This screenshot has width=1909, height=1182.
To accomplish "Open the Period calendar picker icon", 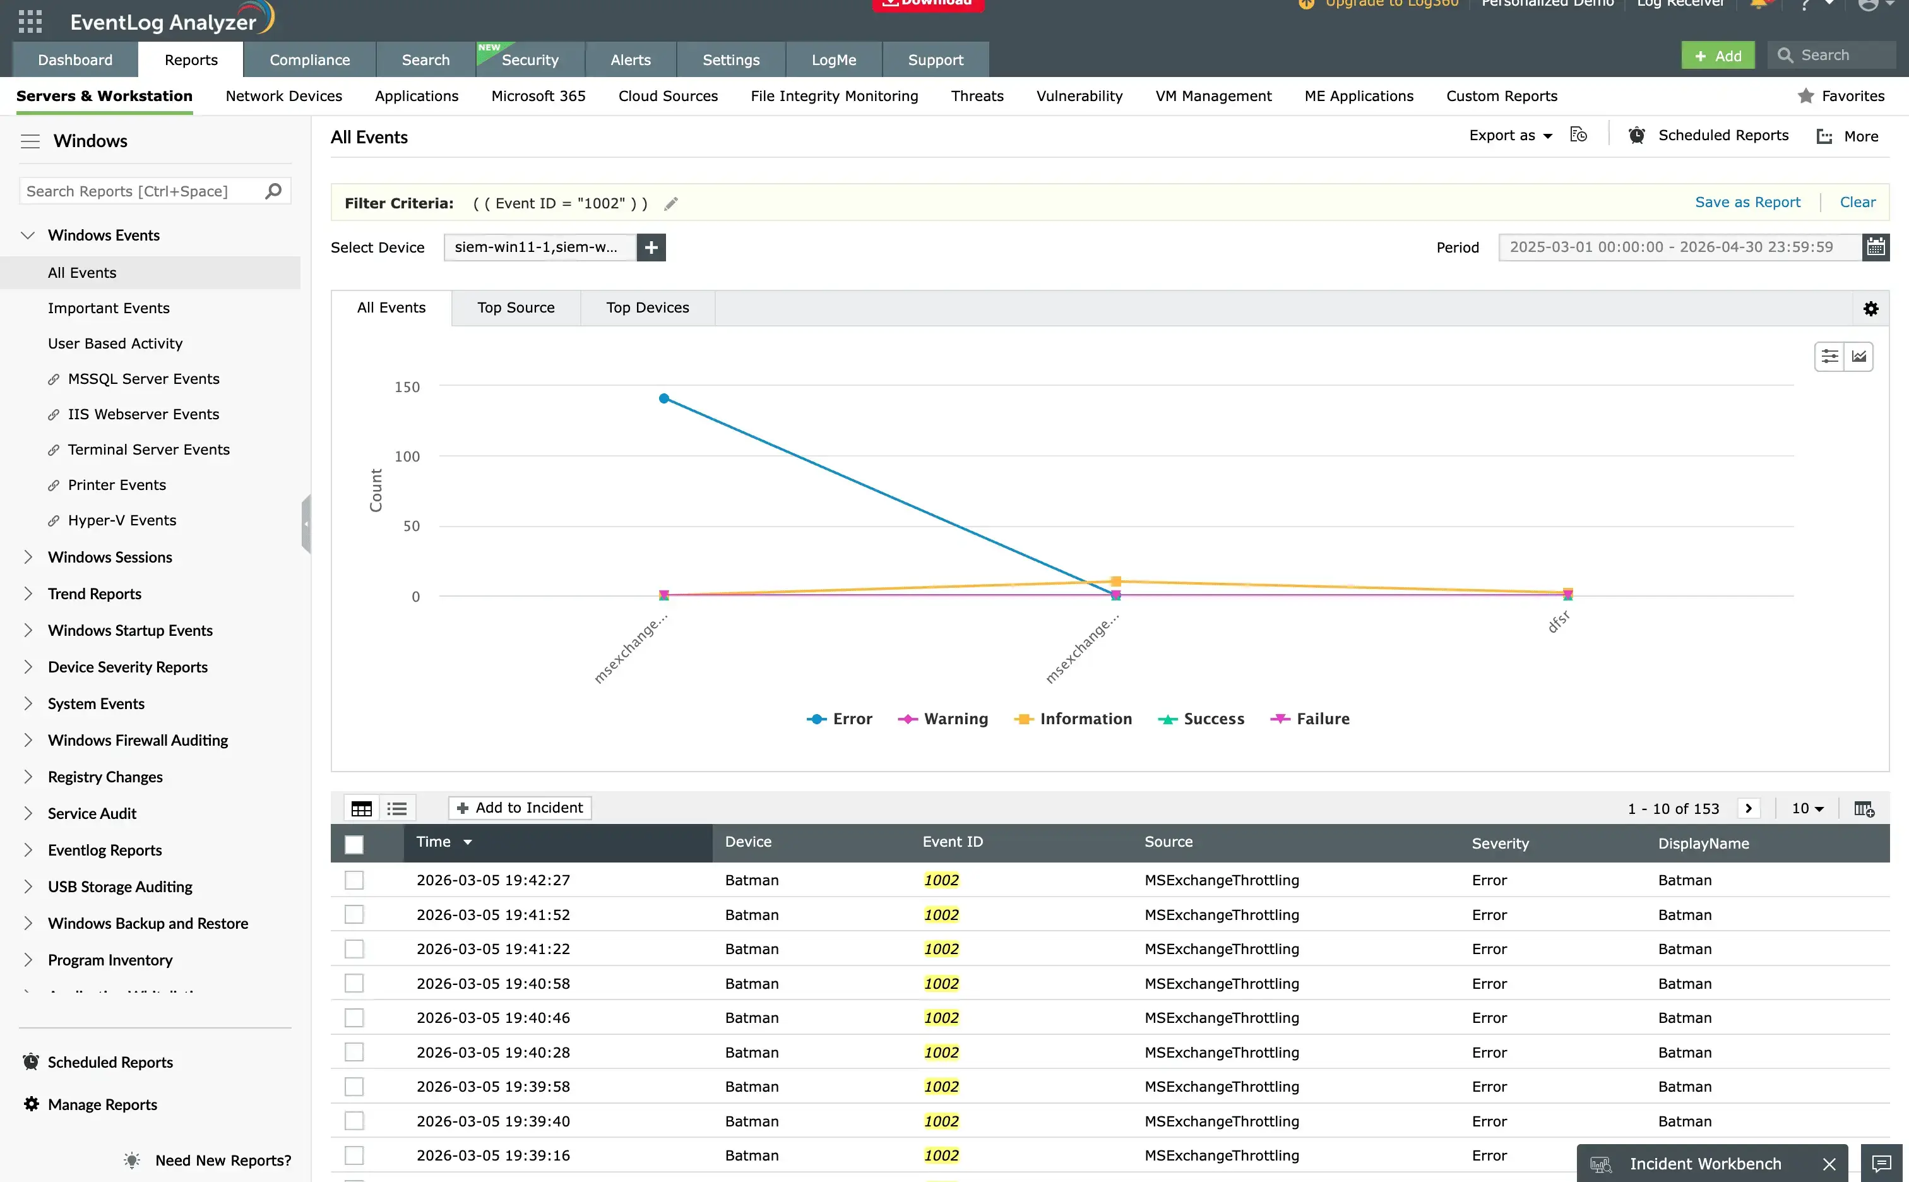I will [1876, 247].
